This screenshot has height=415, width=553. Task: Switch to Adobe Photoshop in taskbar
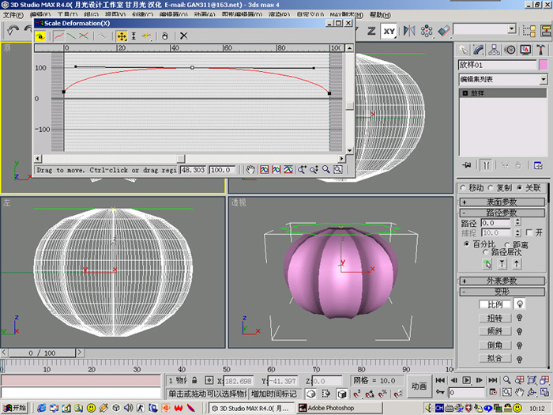(339, 408)
